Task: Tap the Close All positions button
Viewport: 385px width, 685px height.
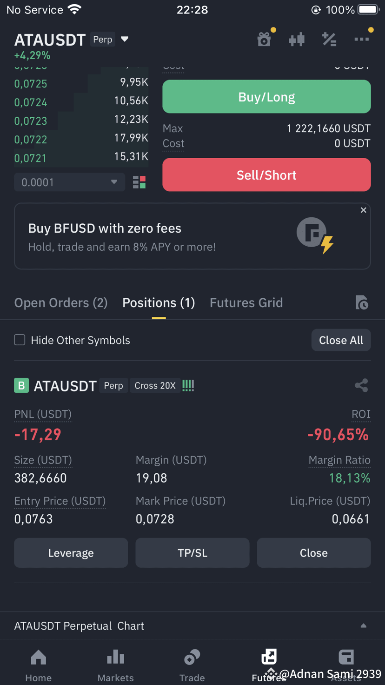Action: (x=341, y=340)
